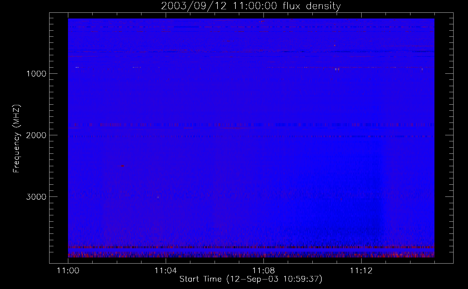Click the 11:00 time tick label
468x289 pixels.
(68, 271)
